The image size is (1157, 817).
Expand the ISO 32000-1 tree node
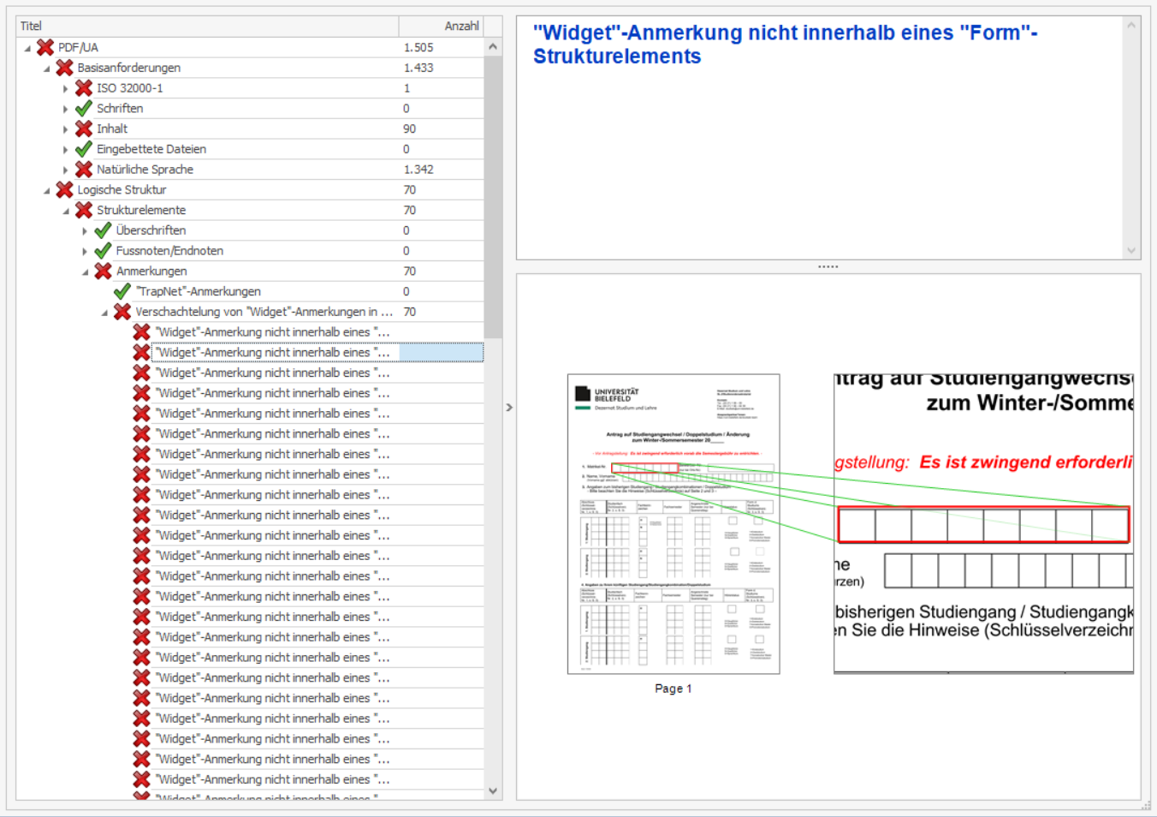[65, 88]
